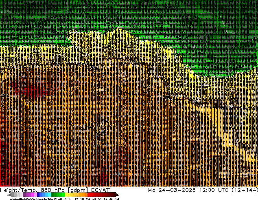The height and width of the screenshot is (200, 258).
Task: Click the '54' legend scale label
Action: (x=117, y=199)
